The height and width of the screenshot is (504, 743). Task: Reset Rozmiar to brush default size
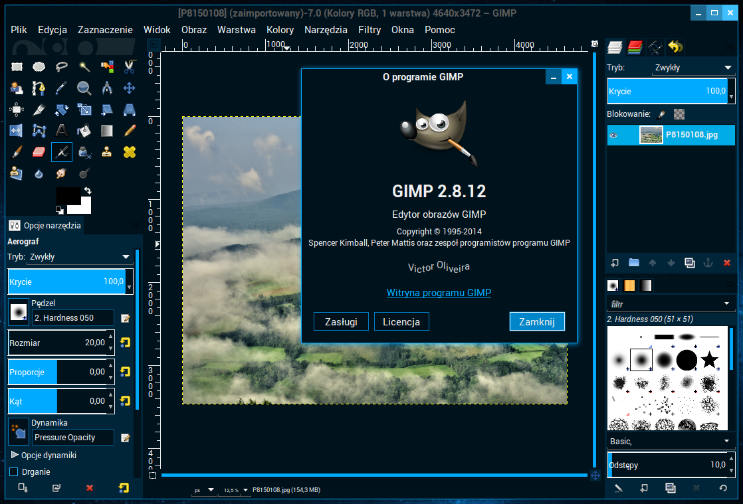click(x=125, y=343)
